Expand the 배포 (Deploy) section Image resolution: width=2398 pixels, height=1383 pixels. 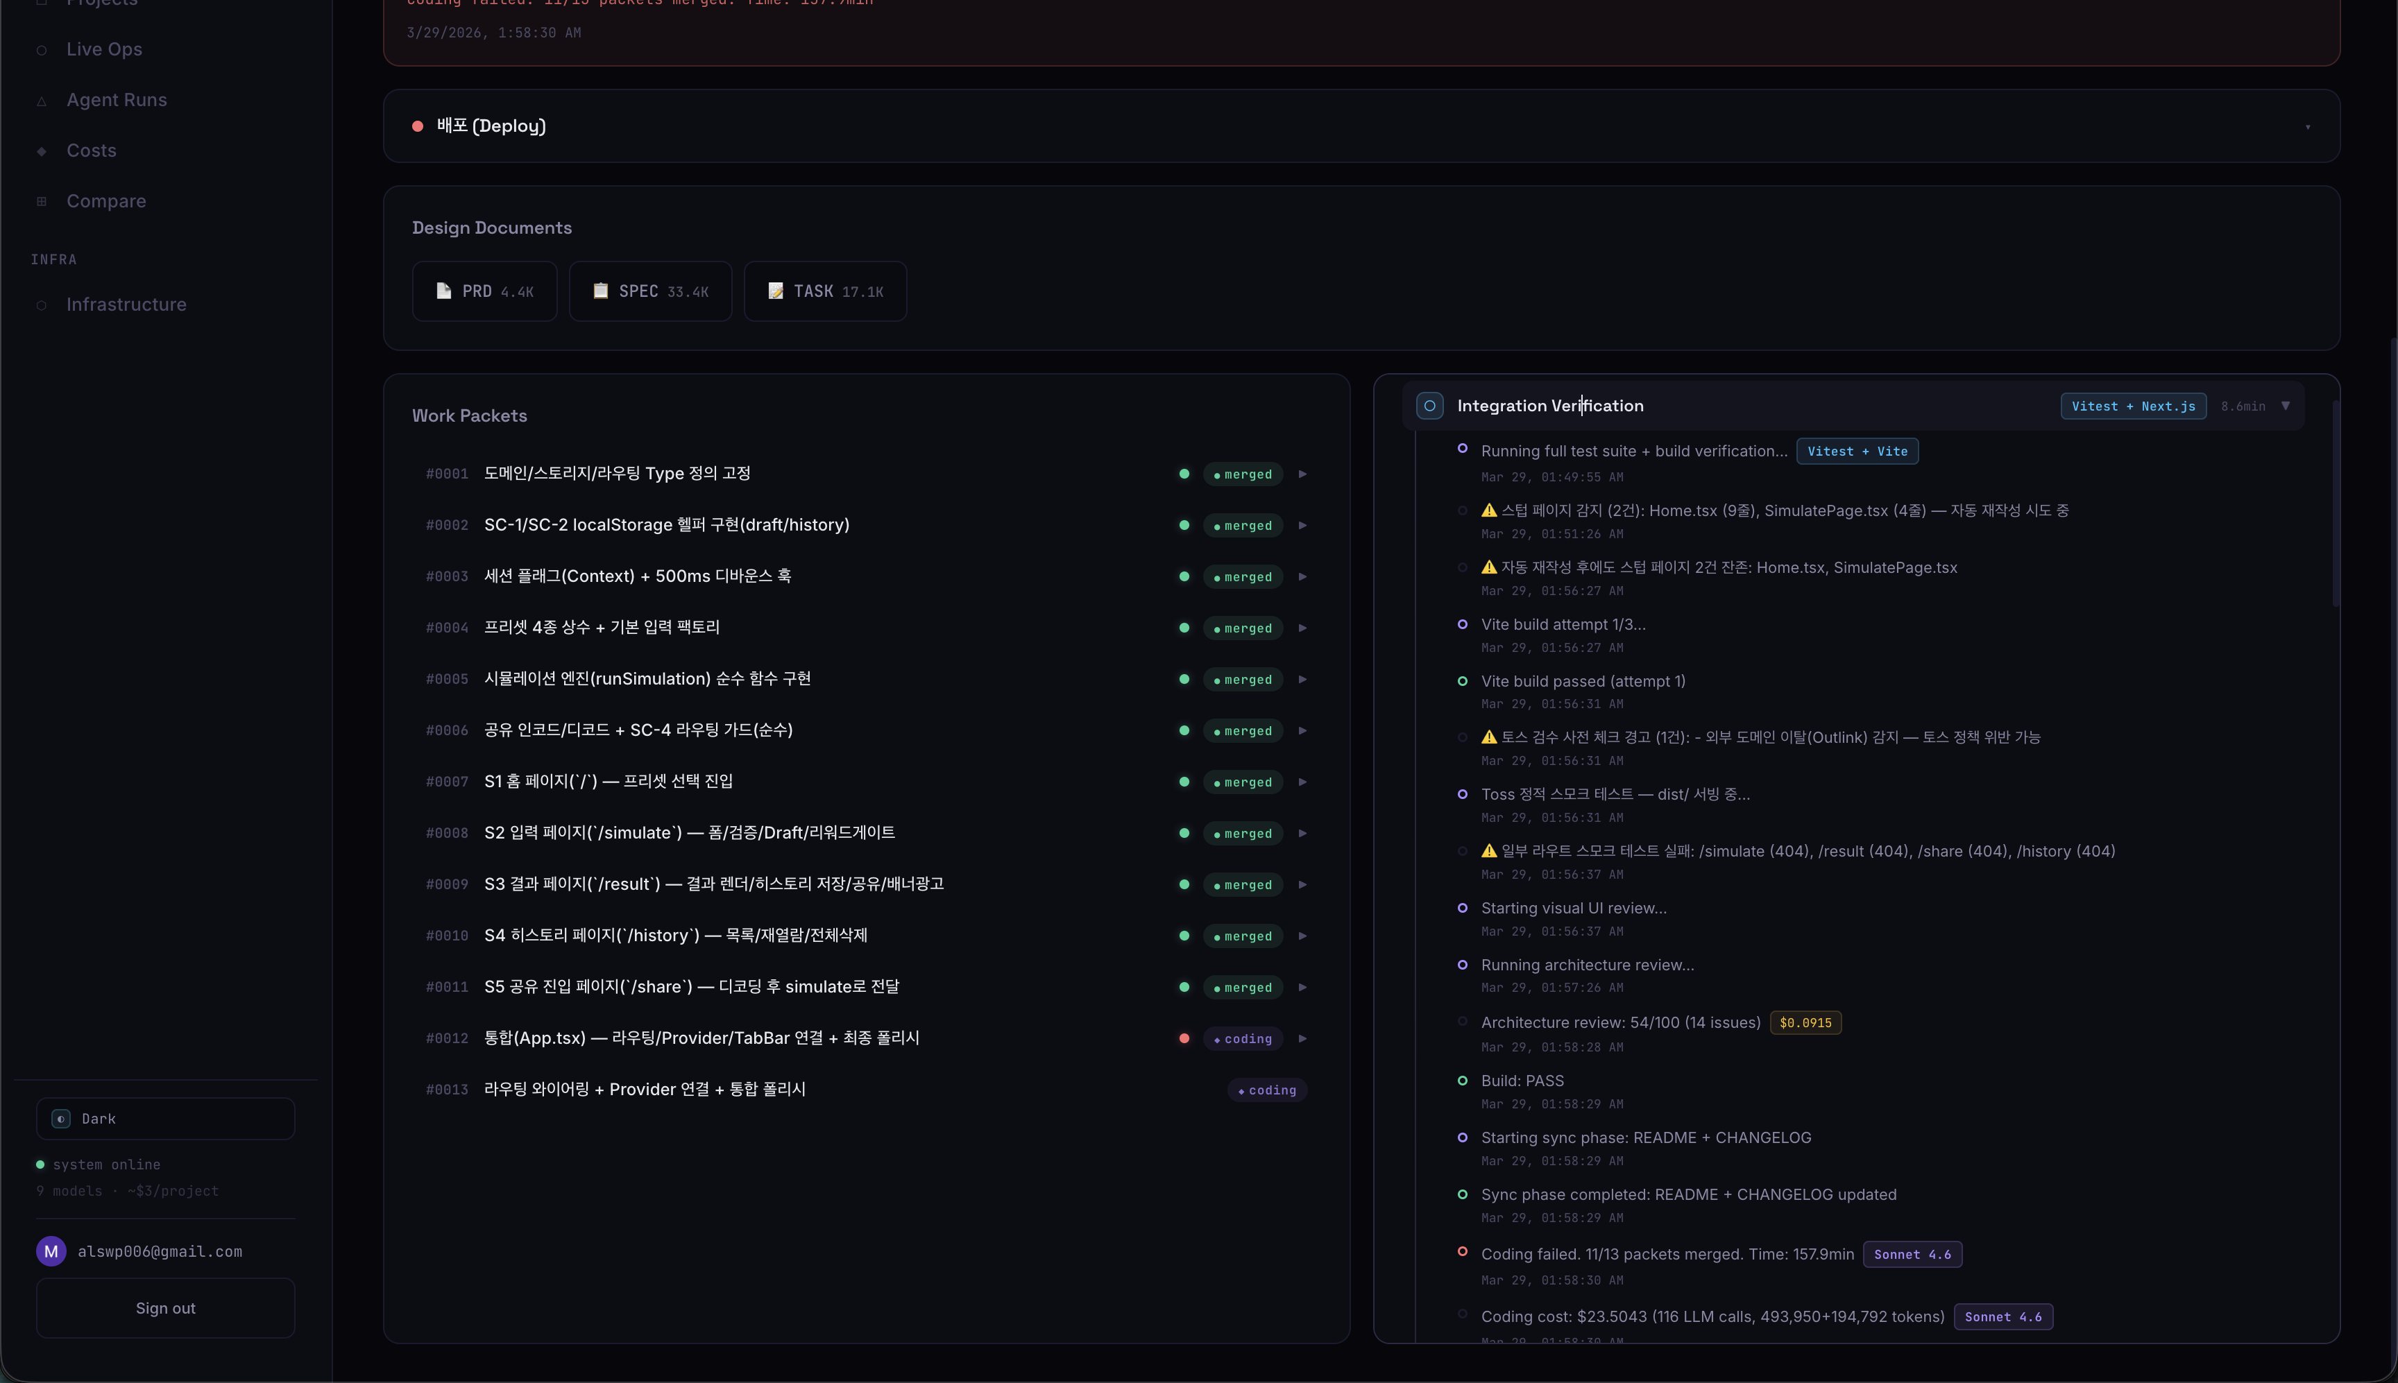(2307, 126)
